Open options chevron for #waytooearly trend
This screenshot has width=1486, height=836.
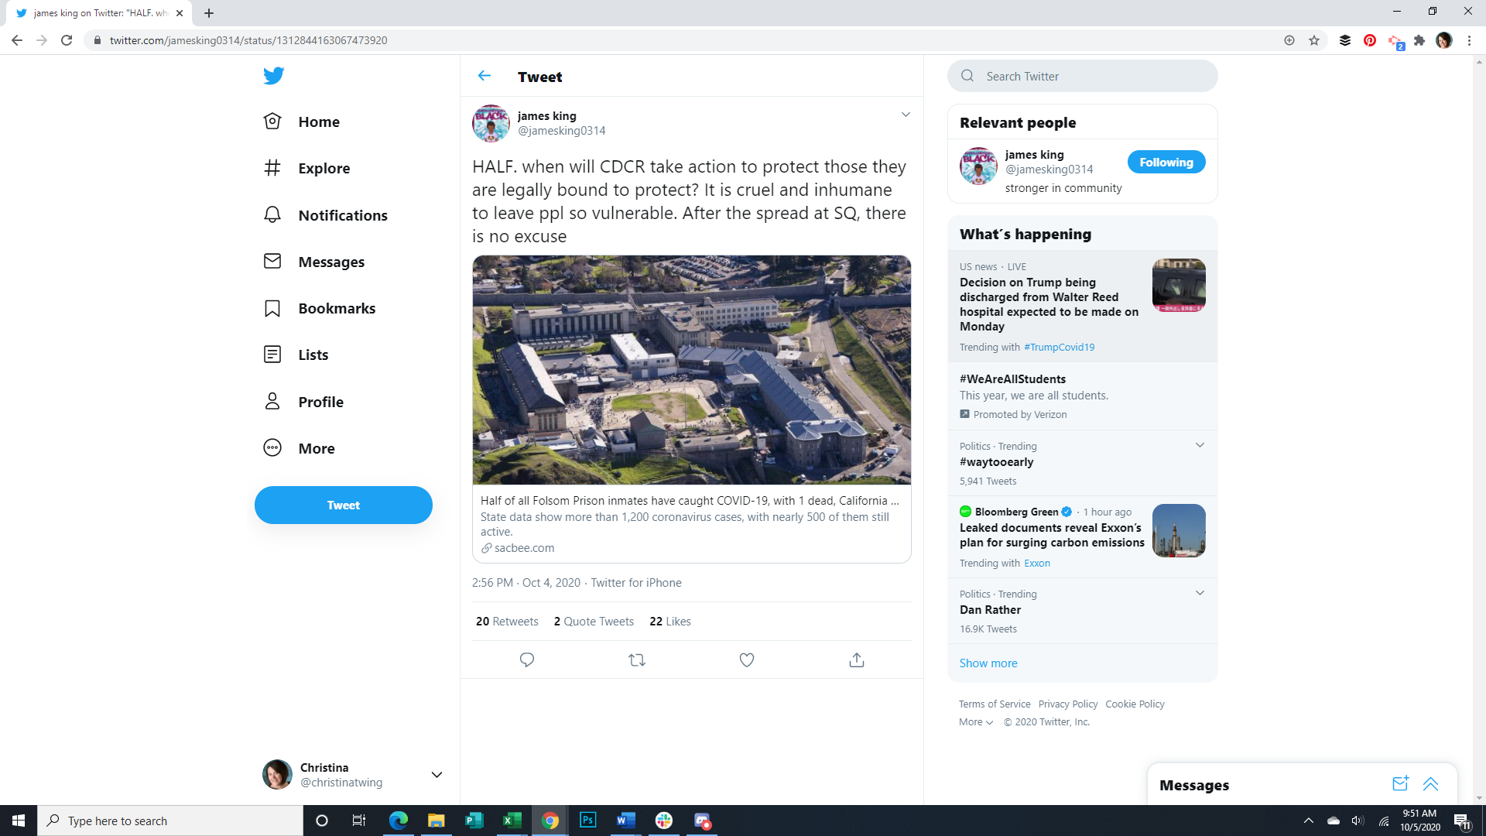point(1200,445)
